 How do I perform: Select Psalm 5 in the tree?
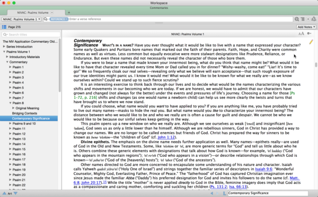(18, 88)
